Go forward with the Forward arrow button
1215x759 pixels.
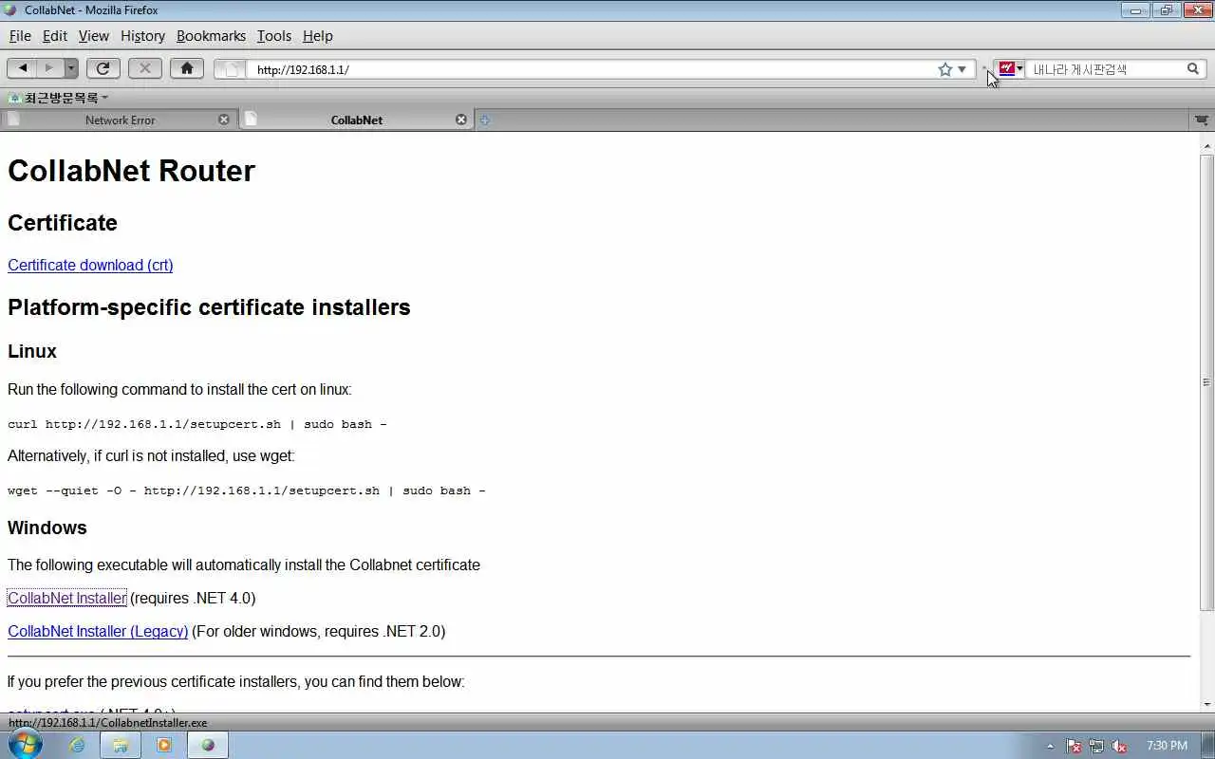point(49,68)
